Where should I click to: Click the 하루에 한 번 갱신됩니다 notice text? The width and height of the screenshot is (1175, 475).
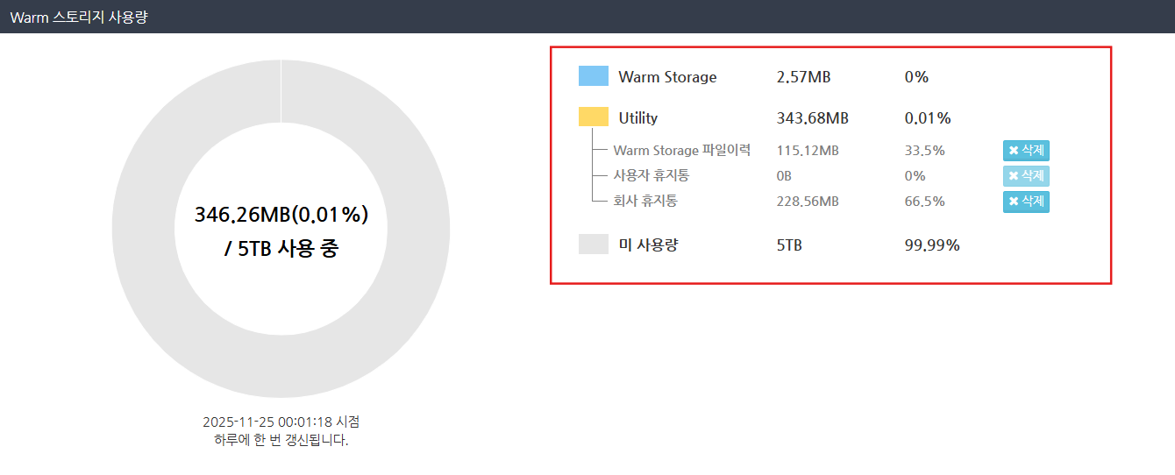(281, 440)
